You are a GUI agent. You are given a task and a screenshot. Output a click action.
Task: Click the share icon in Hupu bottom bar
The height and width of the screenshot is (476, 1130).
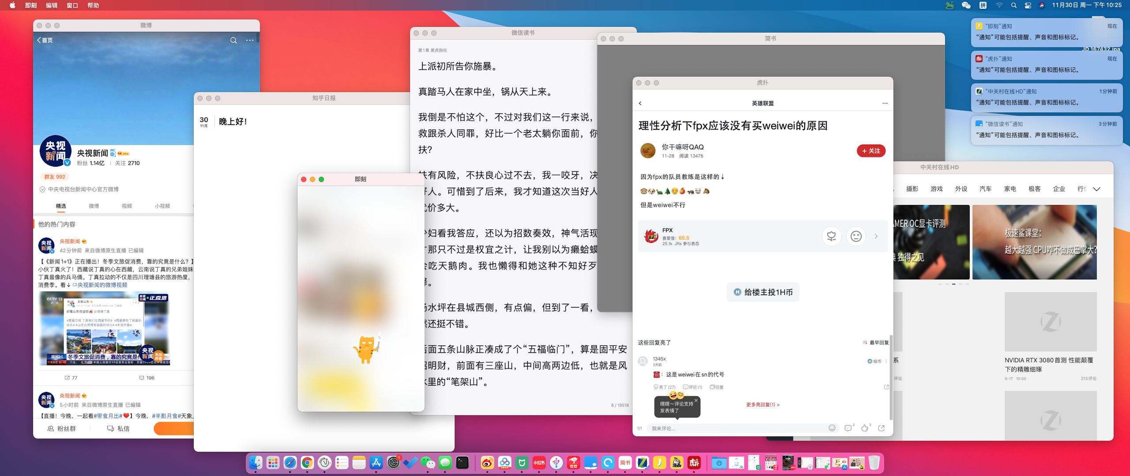[881, 428]
